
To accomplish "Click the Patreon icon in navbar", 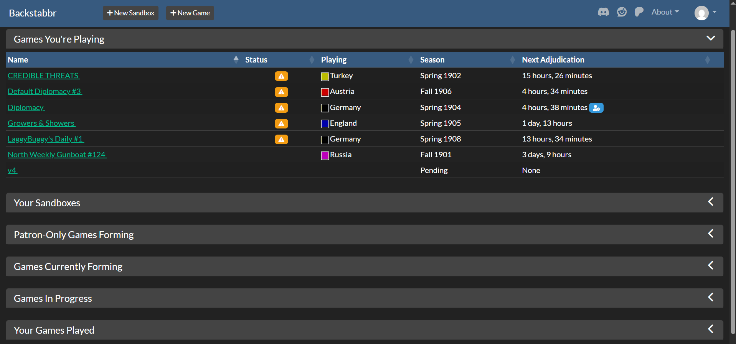I will [639, 12].
